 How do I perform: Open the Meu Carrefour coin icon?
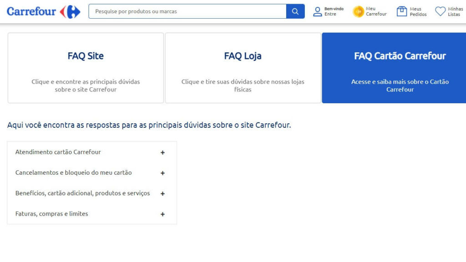pyautogui.click(x=358, y=11)
